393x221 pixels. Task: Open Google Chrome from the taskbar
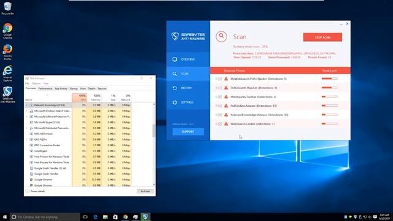(125, 217)
